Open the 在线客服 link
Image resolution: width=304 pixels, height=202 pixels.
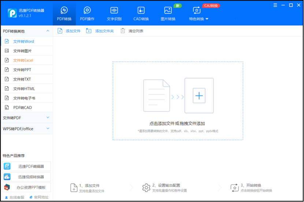[15, 197]
